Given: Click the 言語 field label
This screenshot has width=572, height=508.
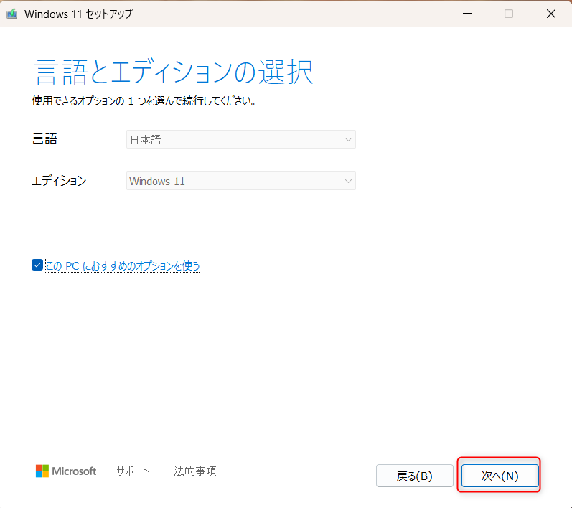Looking at the screenshot, I should 44,139.
